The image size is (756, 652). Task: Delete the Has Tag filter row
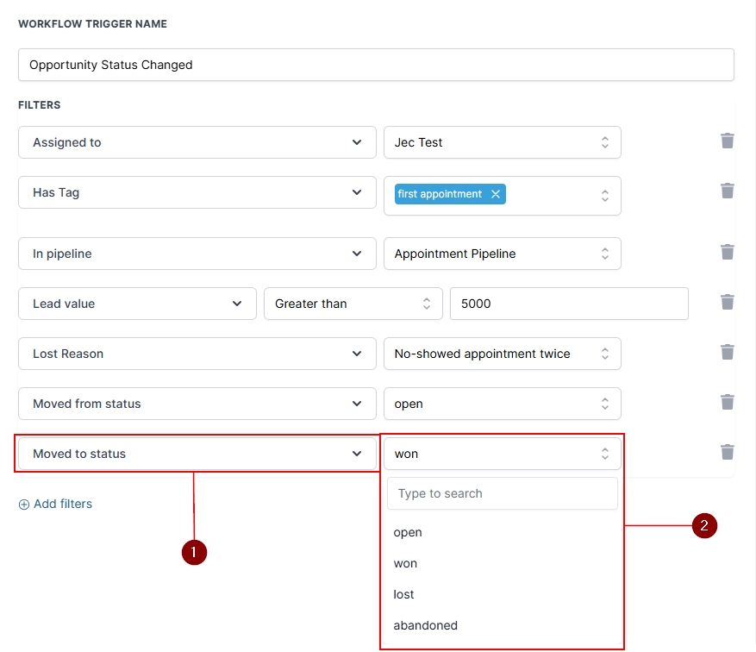[x=727, y=191]
